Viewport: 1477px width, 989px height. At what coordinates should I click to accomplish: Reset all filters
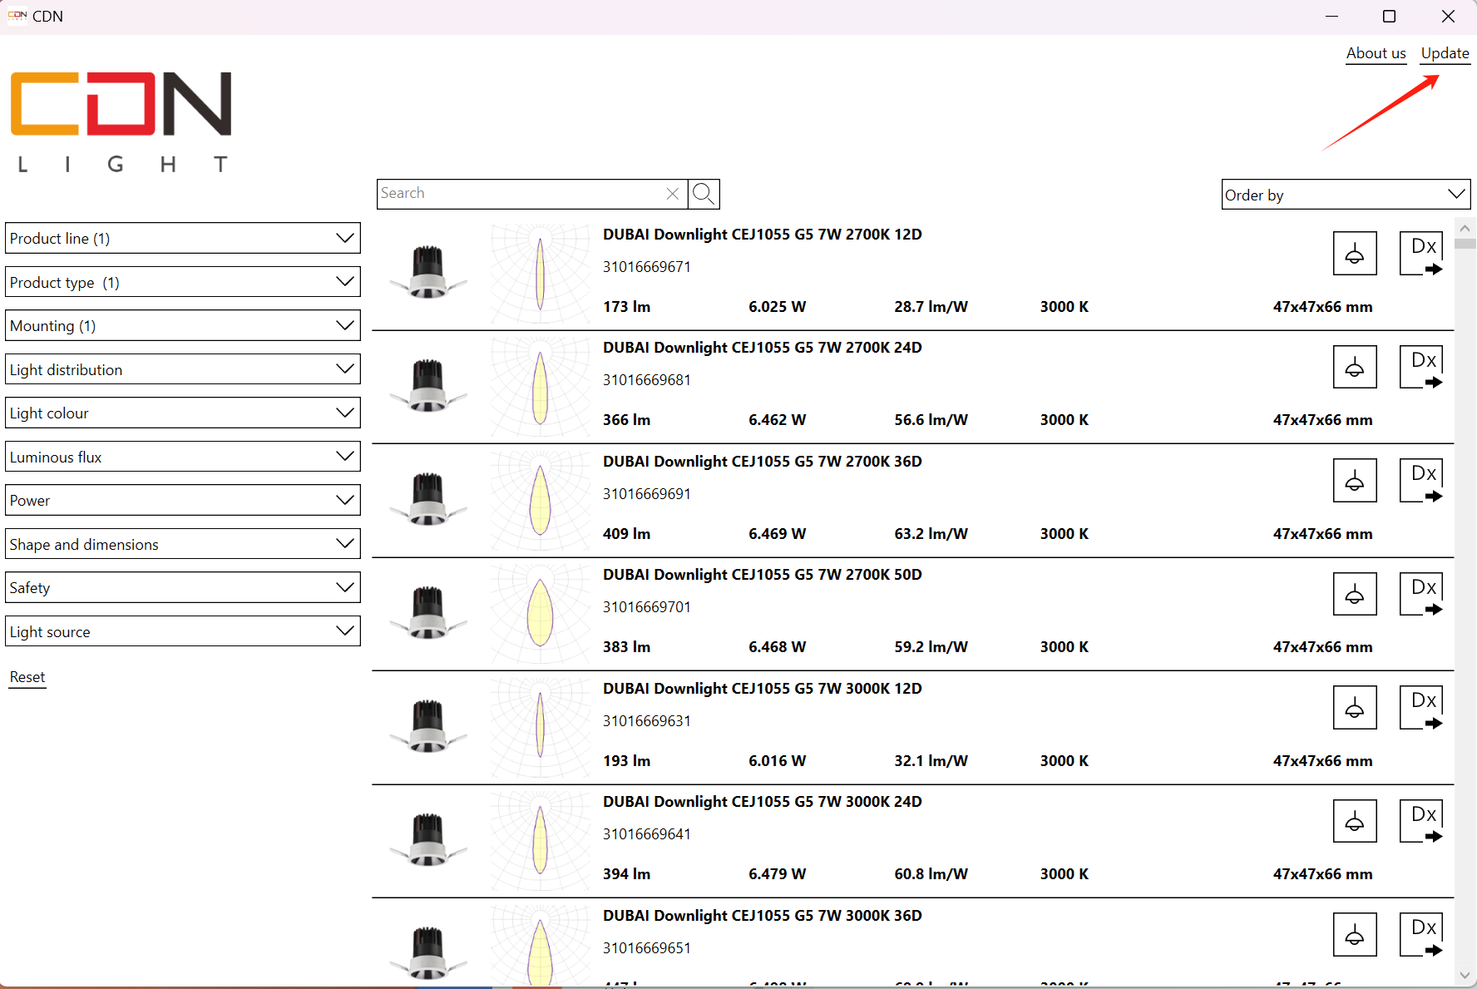coord(27,677)
